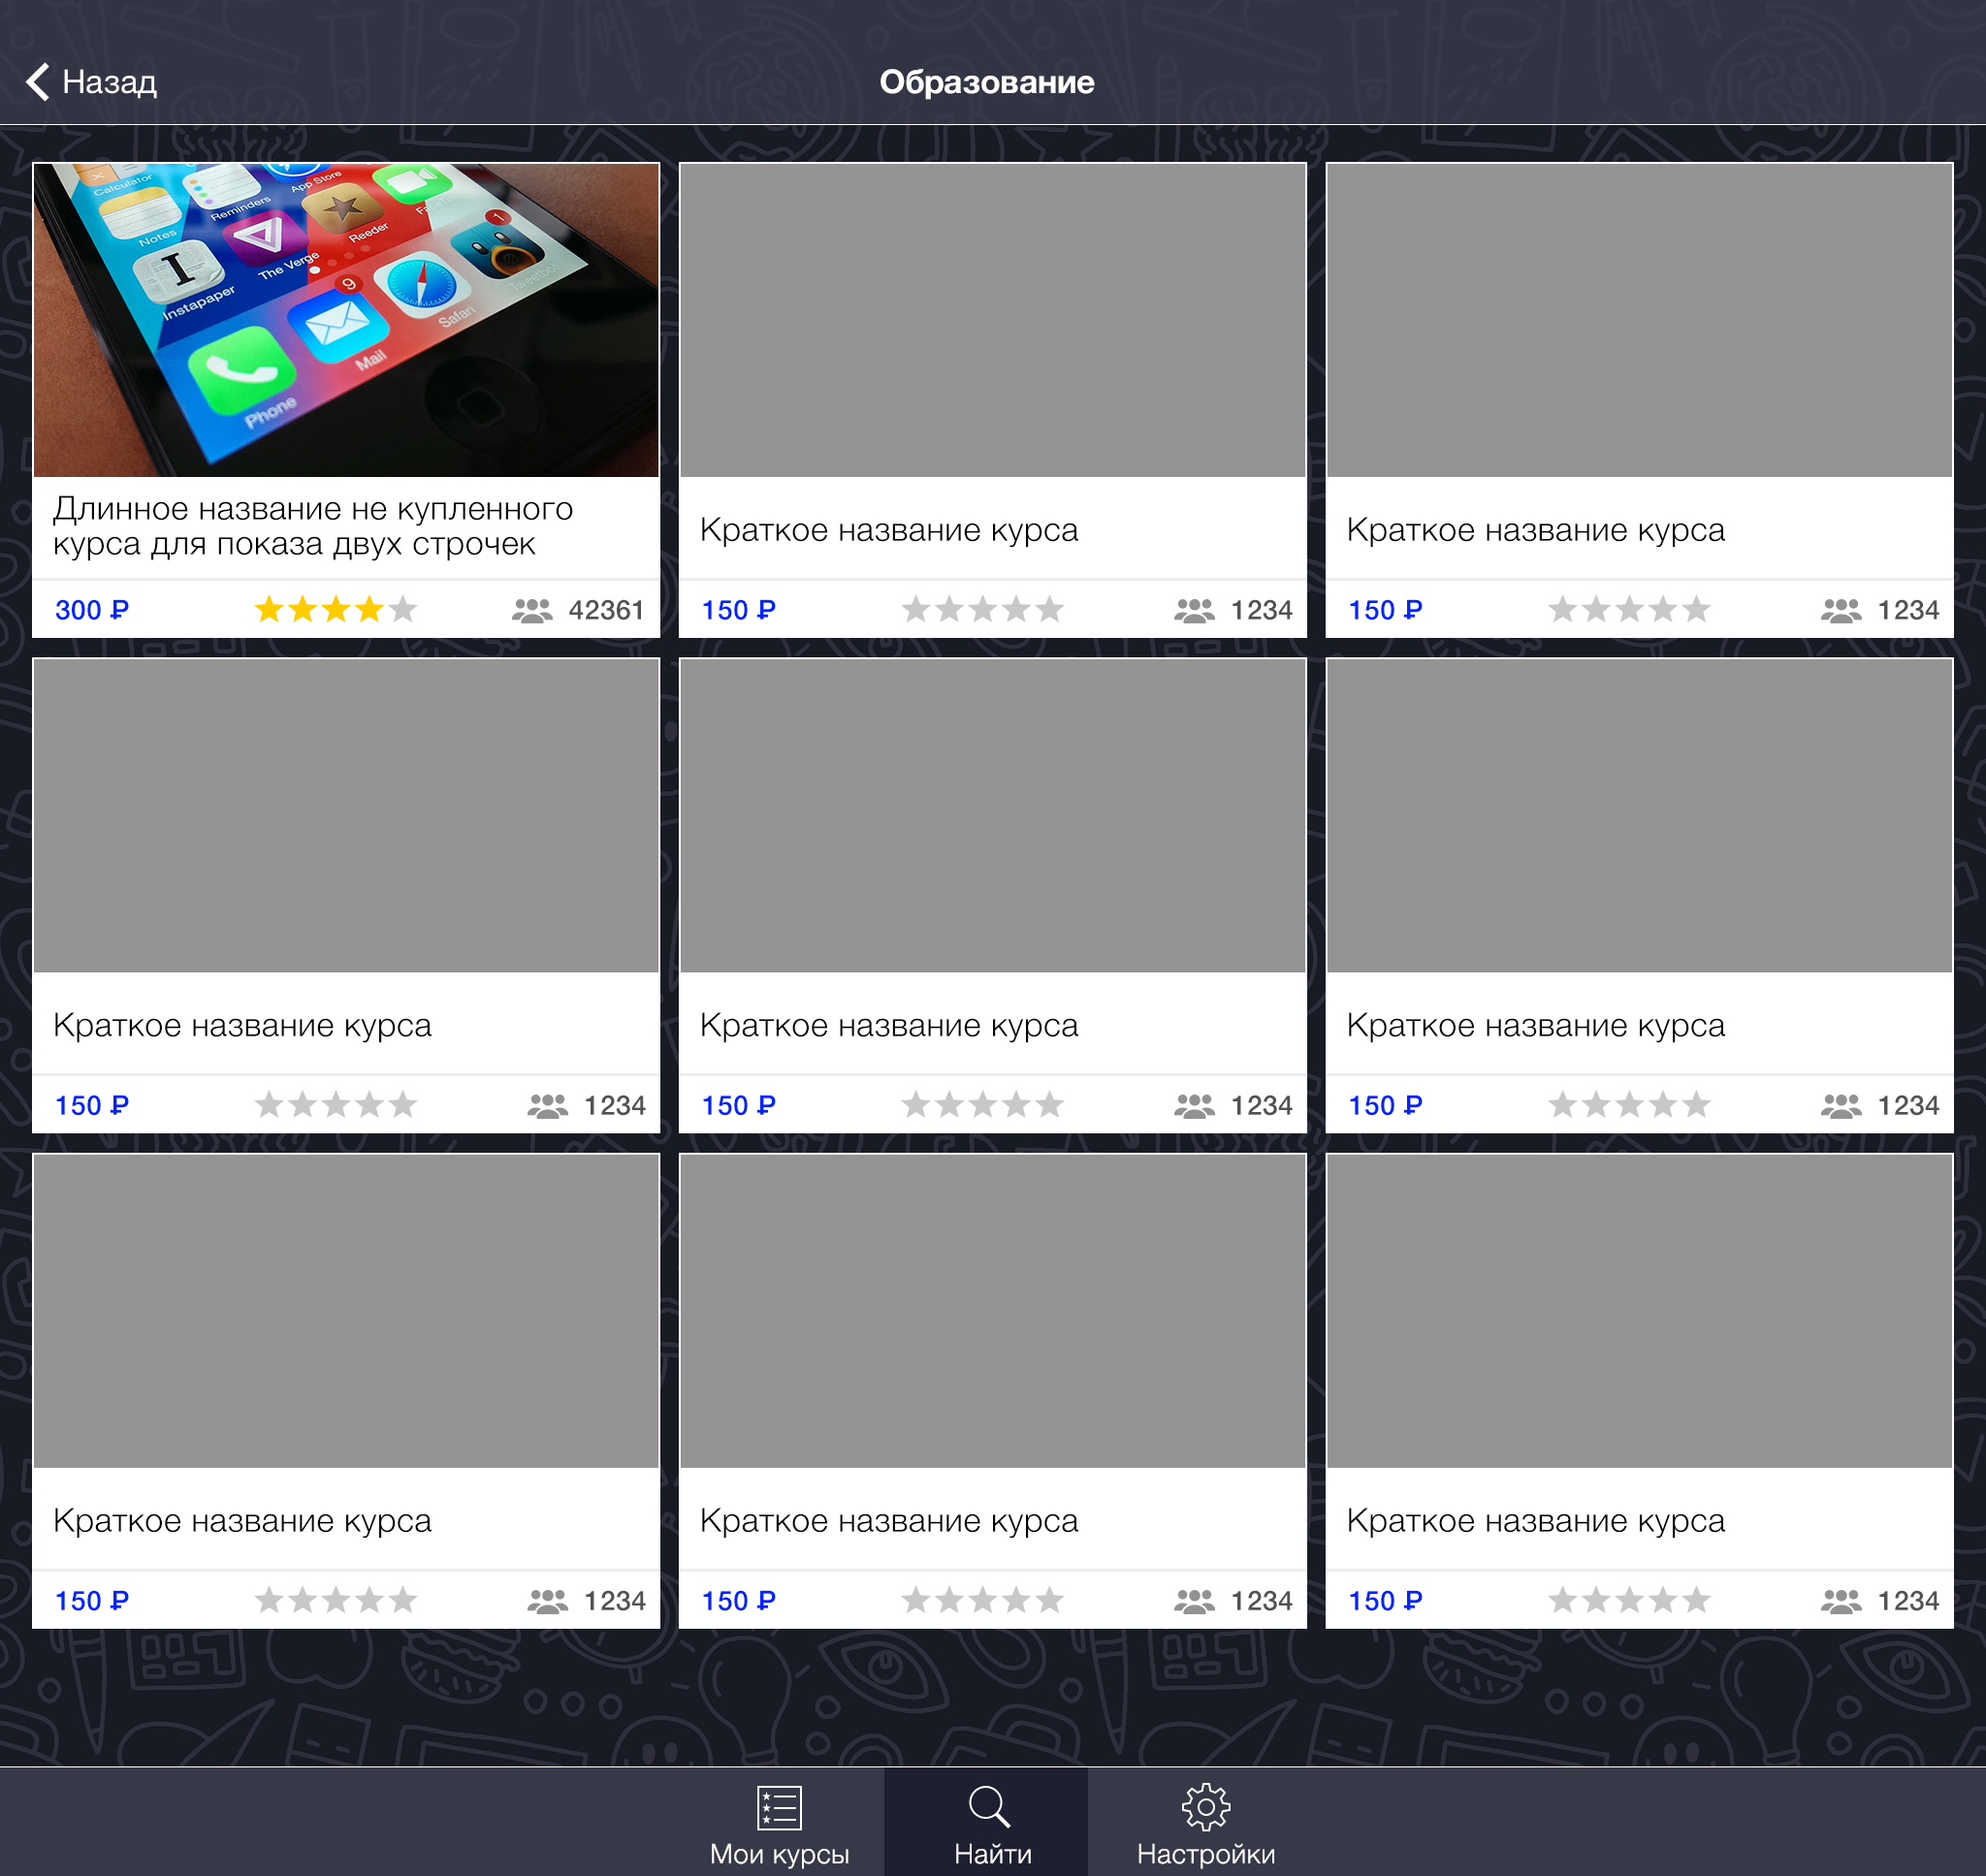Click the Образование screen title
1986x1876 pixels.
(987, 82)
